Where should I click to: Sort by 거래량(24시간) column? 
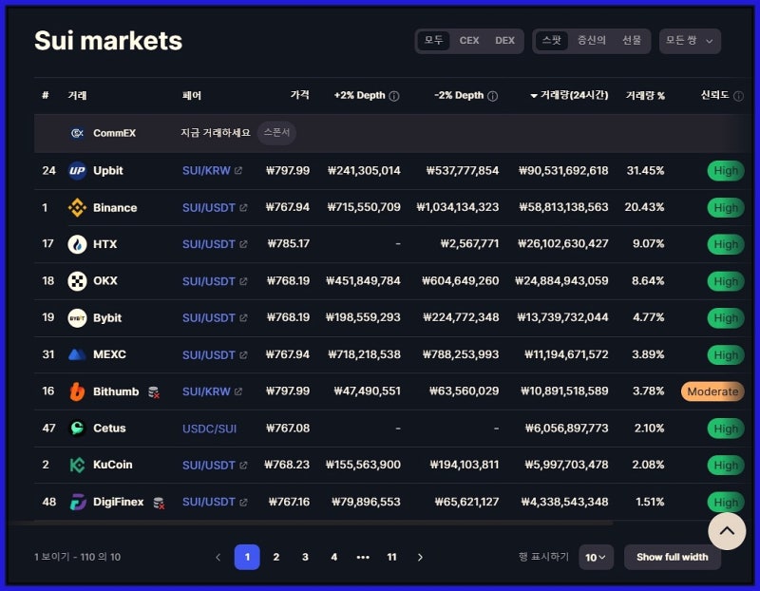569,95
